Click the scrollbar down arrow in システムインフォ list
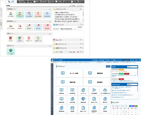Image resolution: width=141 pixels, height=115 pixels. (x=83, y=20)
